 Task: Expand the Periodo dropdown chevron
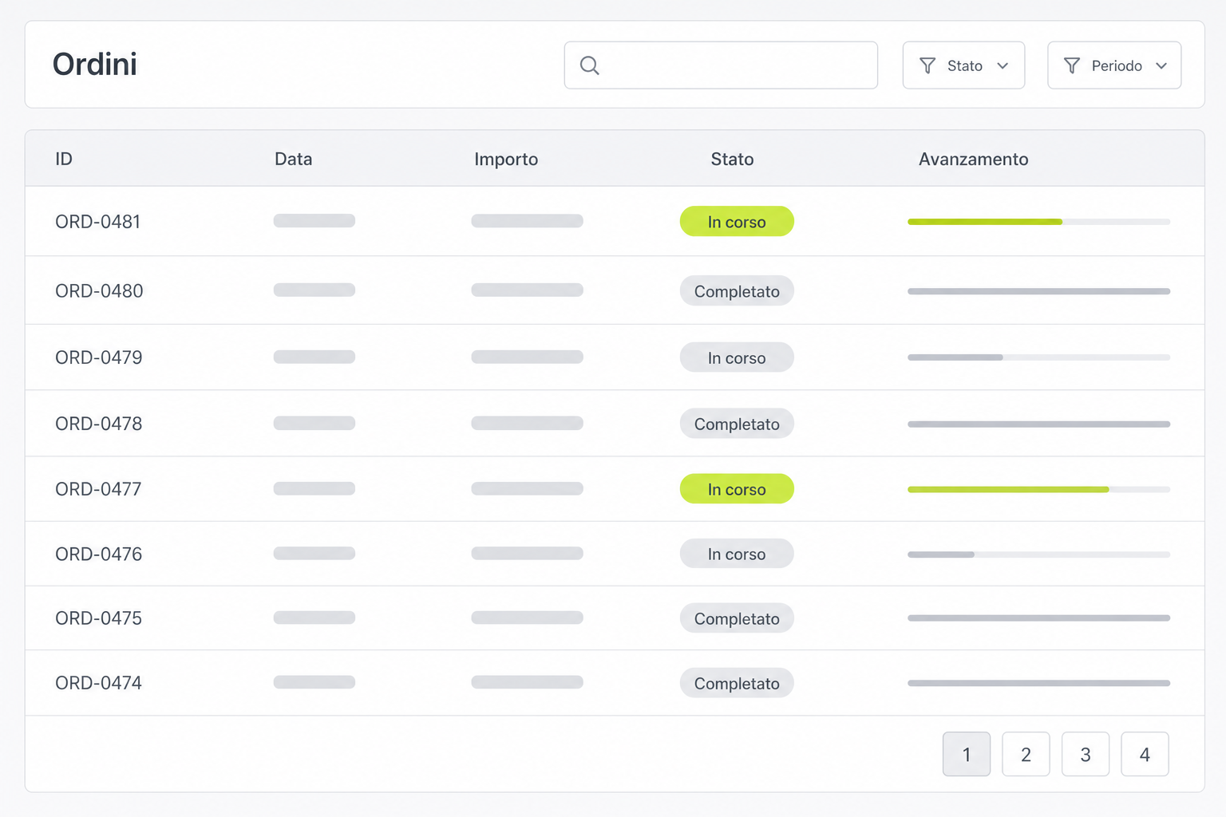1161,65
